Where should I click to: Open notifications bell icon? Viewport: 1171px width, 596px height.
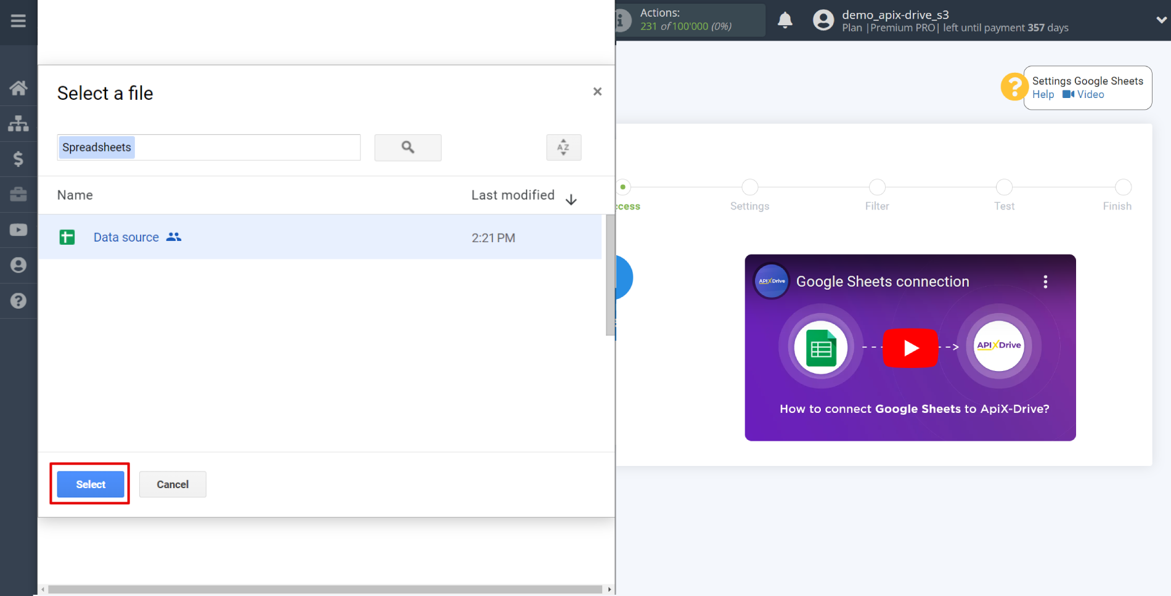tap(785, 20)
